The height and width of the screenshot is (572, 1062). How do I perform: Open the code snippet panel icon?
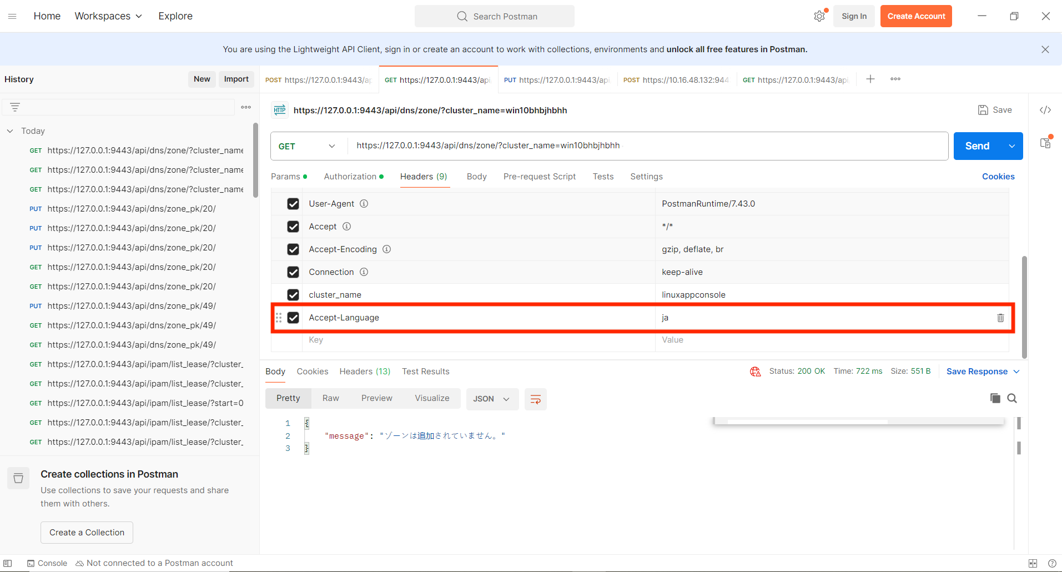coord(1045,110)
